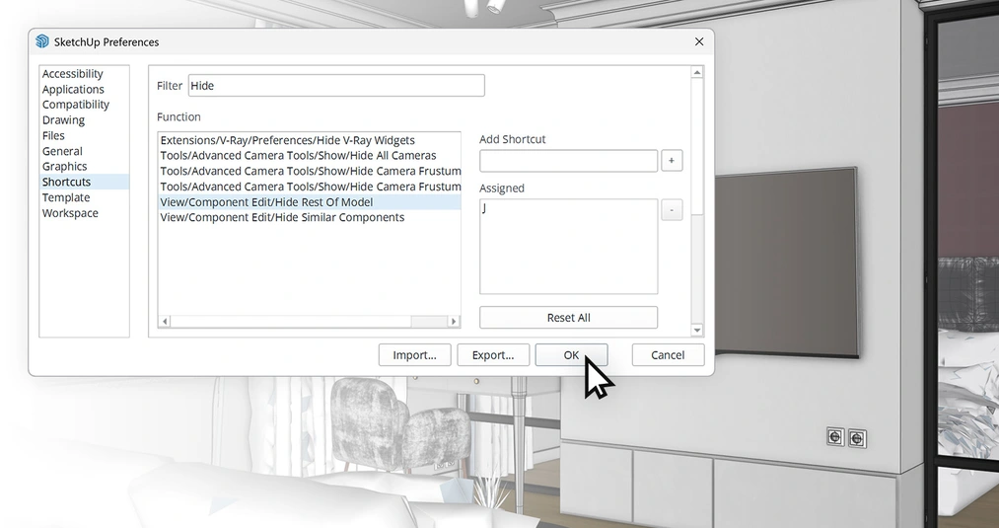The height and width of the screenshot is (528, 999).
Task: Click the Reset All button
Action: coord(568,318)
